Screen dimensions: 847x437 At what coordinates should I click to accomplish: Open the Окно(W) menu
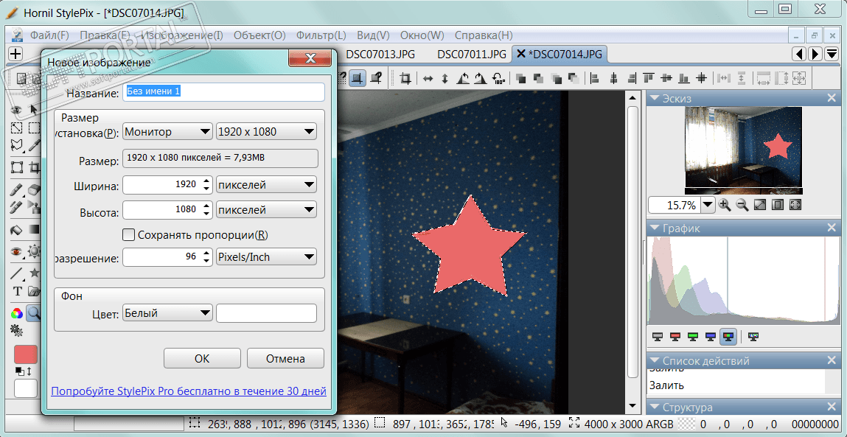pos(422,35)
